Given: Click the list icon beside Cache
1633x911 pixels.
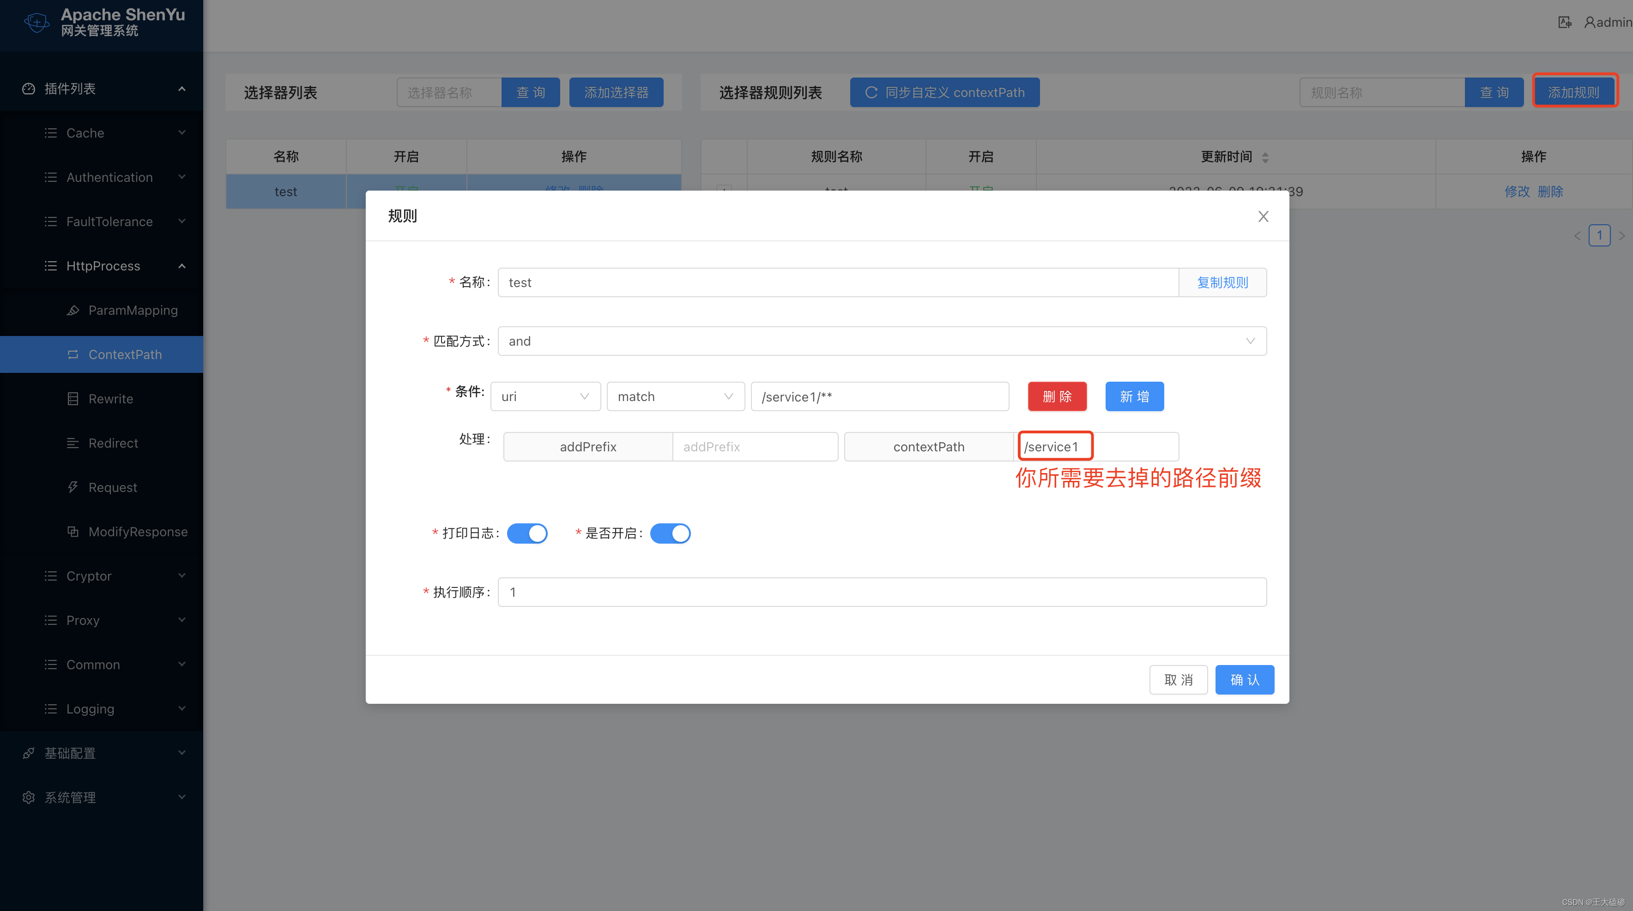Looking at the screenshot, I should point(51,133).
